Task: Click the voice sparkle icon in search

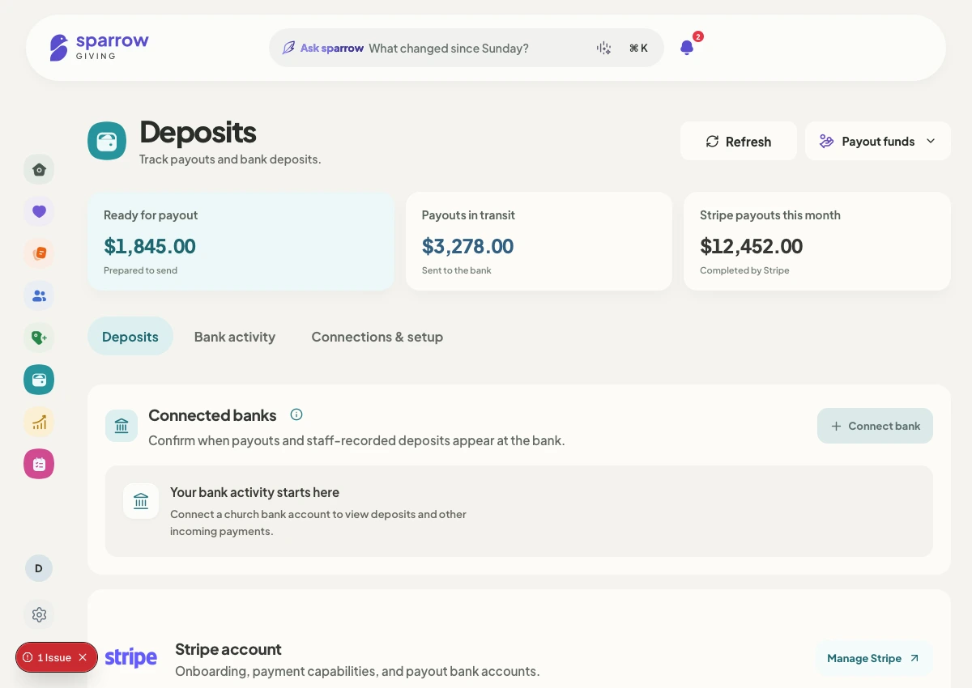Action: point(603,48)
